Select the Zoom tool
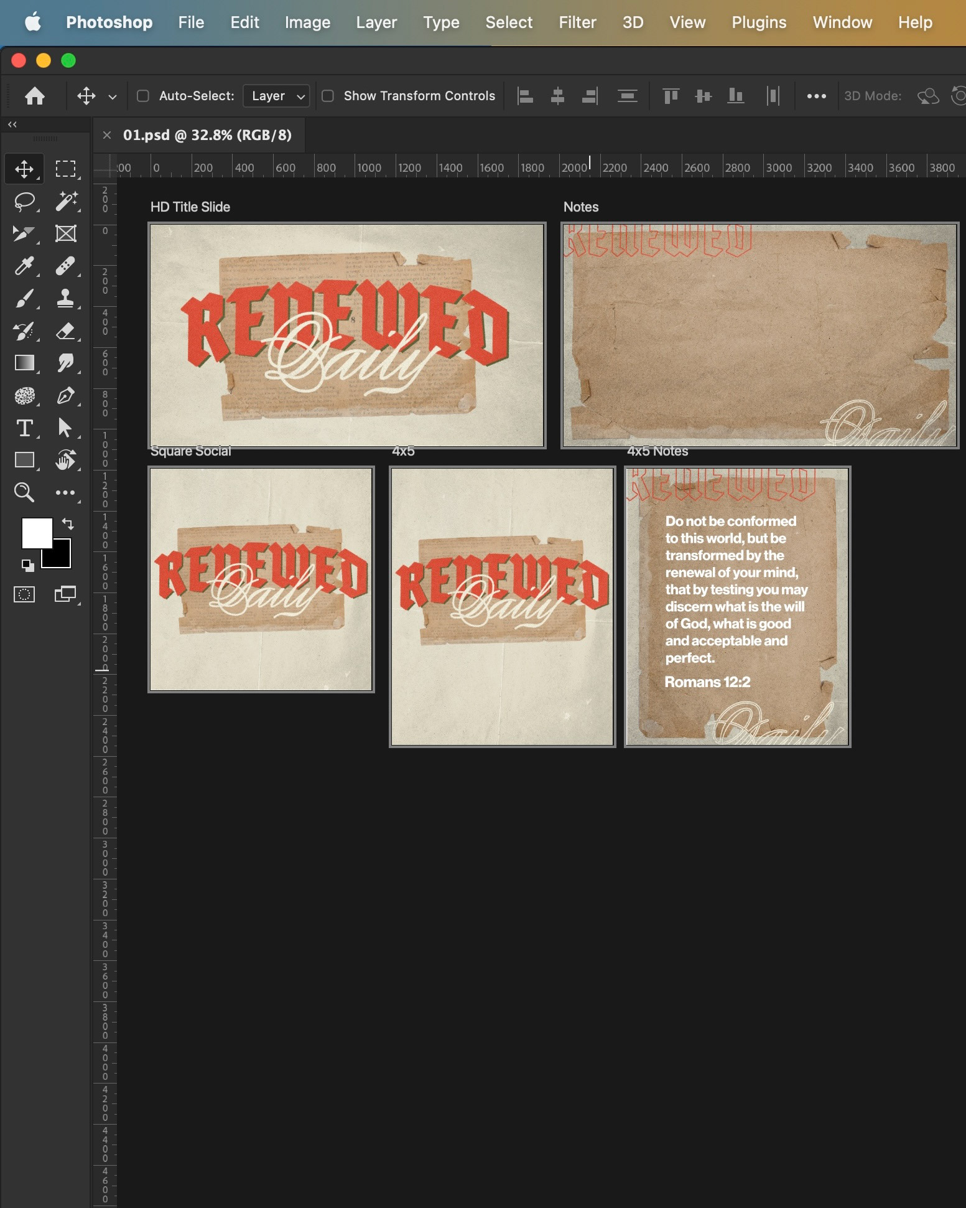This screenshot has height=1208, width=966. 24,492
